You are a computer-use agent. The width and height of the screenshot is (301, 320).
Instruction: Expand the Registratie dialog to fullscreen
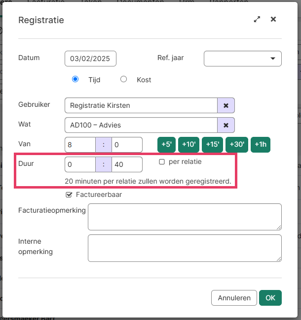pyautogui.click(x=257, y=20)
